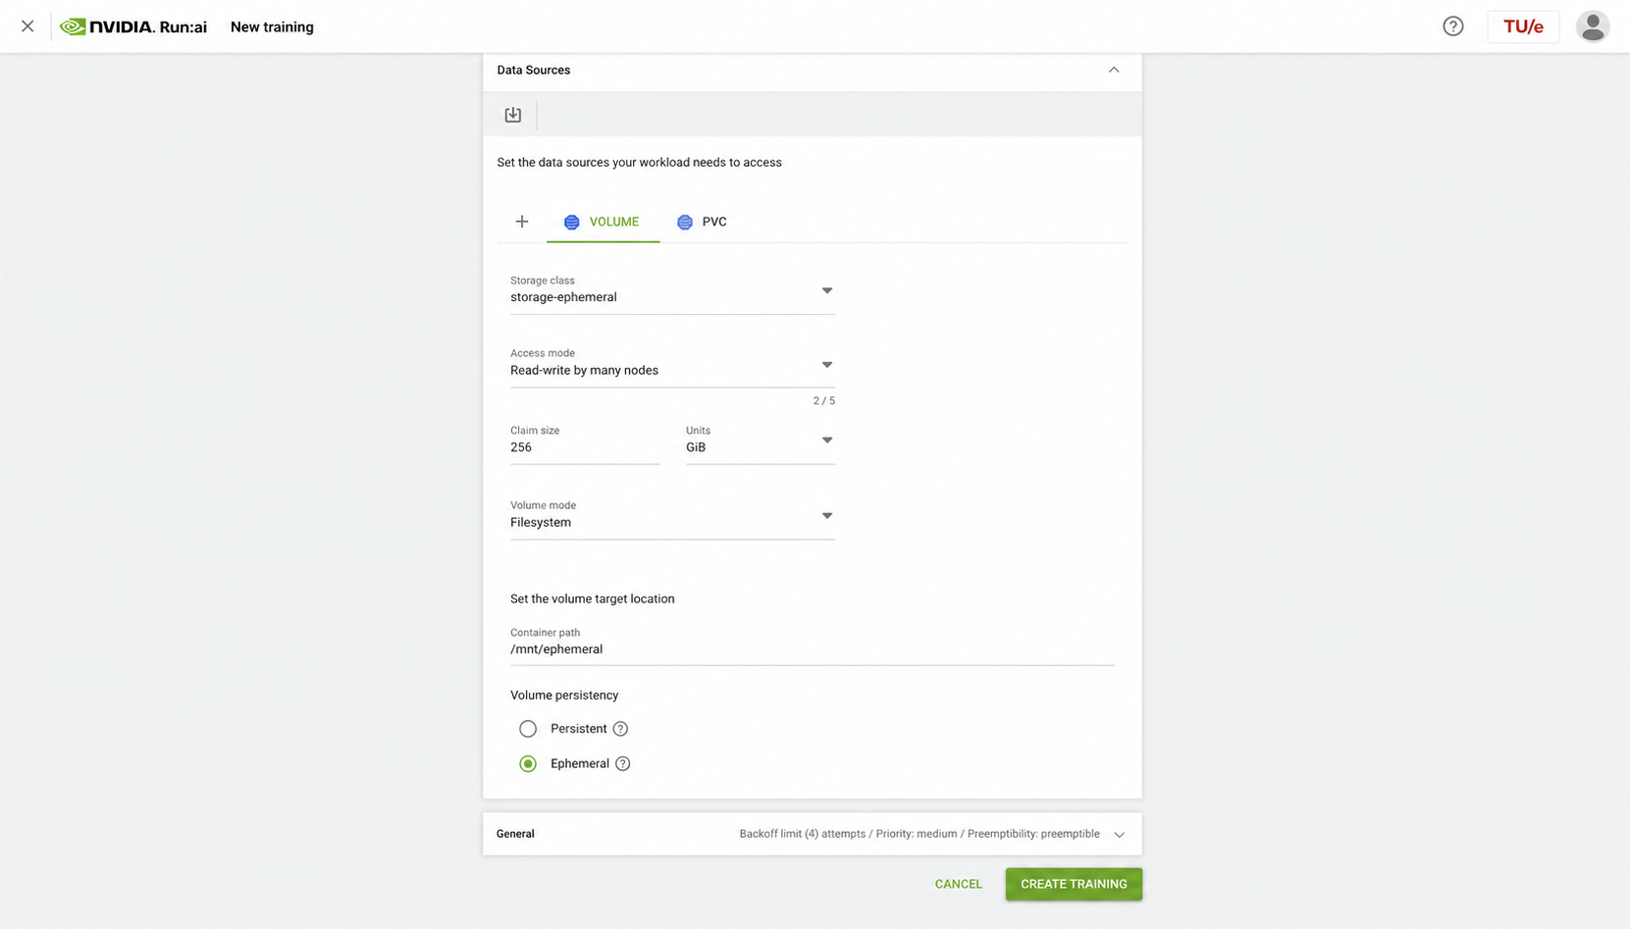Click the CANCEL button
Image resolution: width=1630 pixels, height=929 pixels.
[958, 884]
